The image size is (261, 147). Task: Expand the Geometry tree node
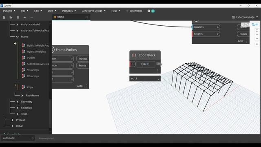click(x=17, y=102)
